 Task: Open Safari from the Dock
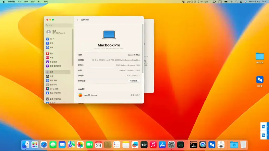44,145
